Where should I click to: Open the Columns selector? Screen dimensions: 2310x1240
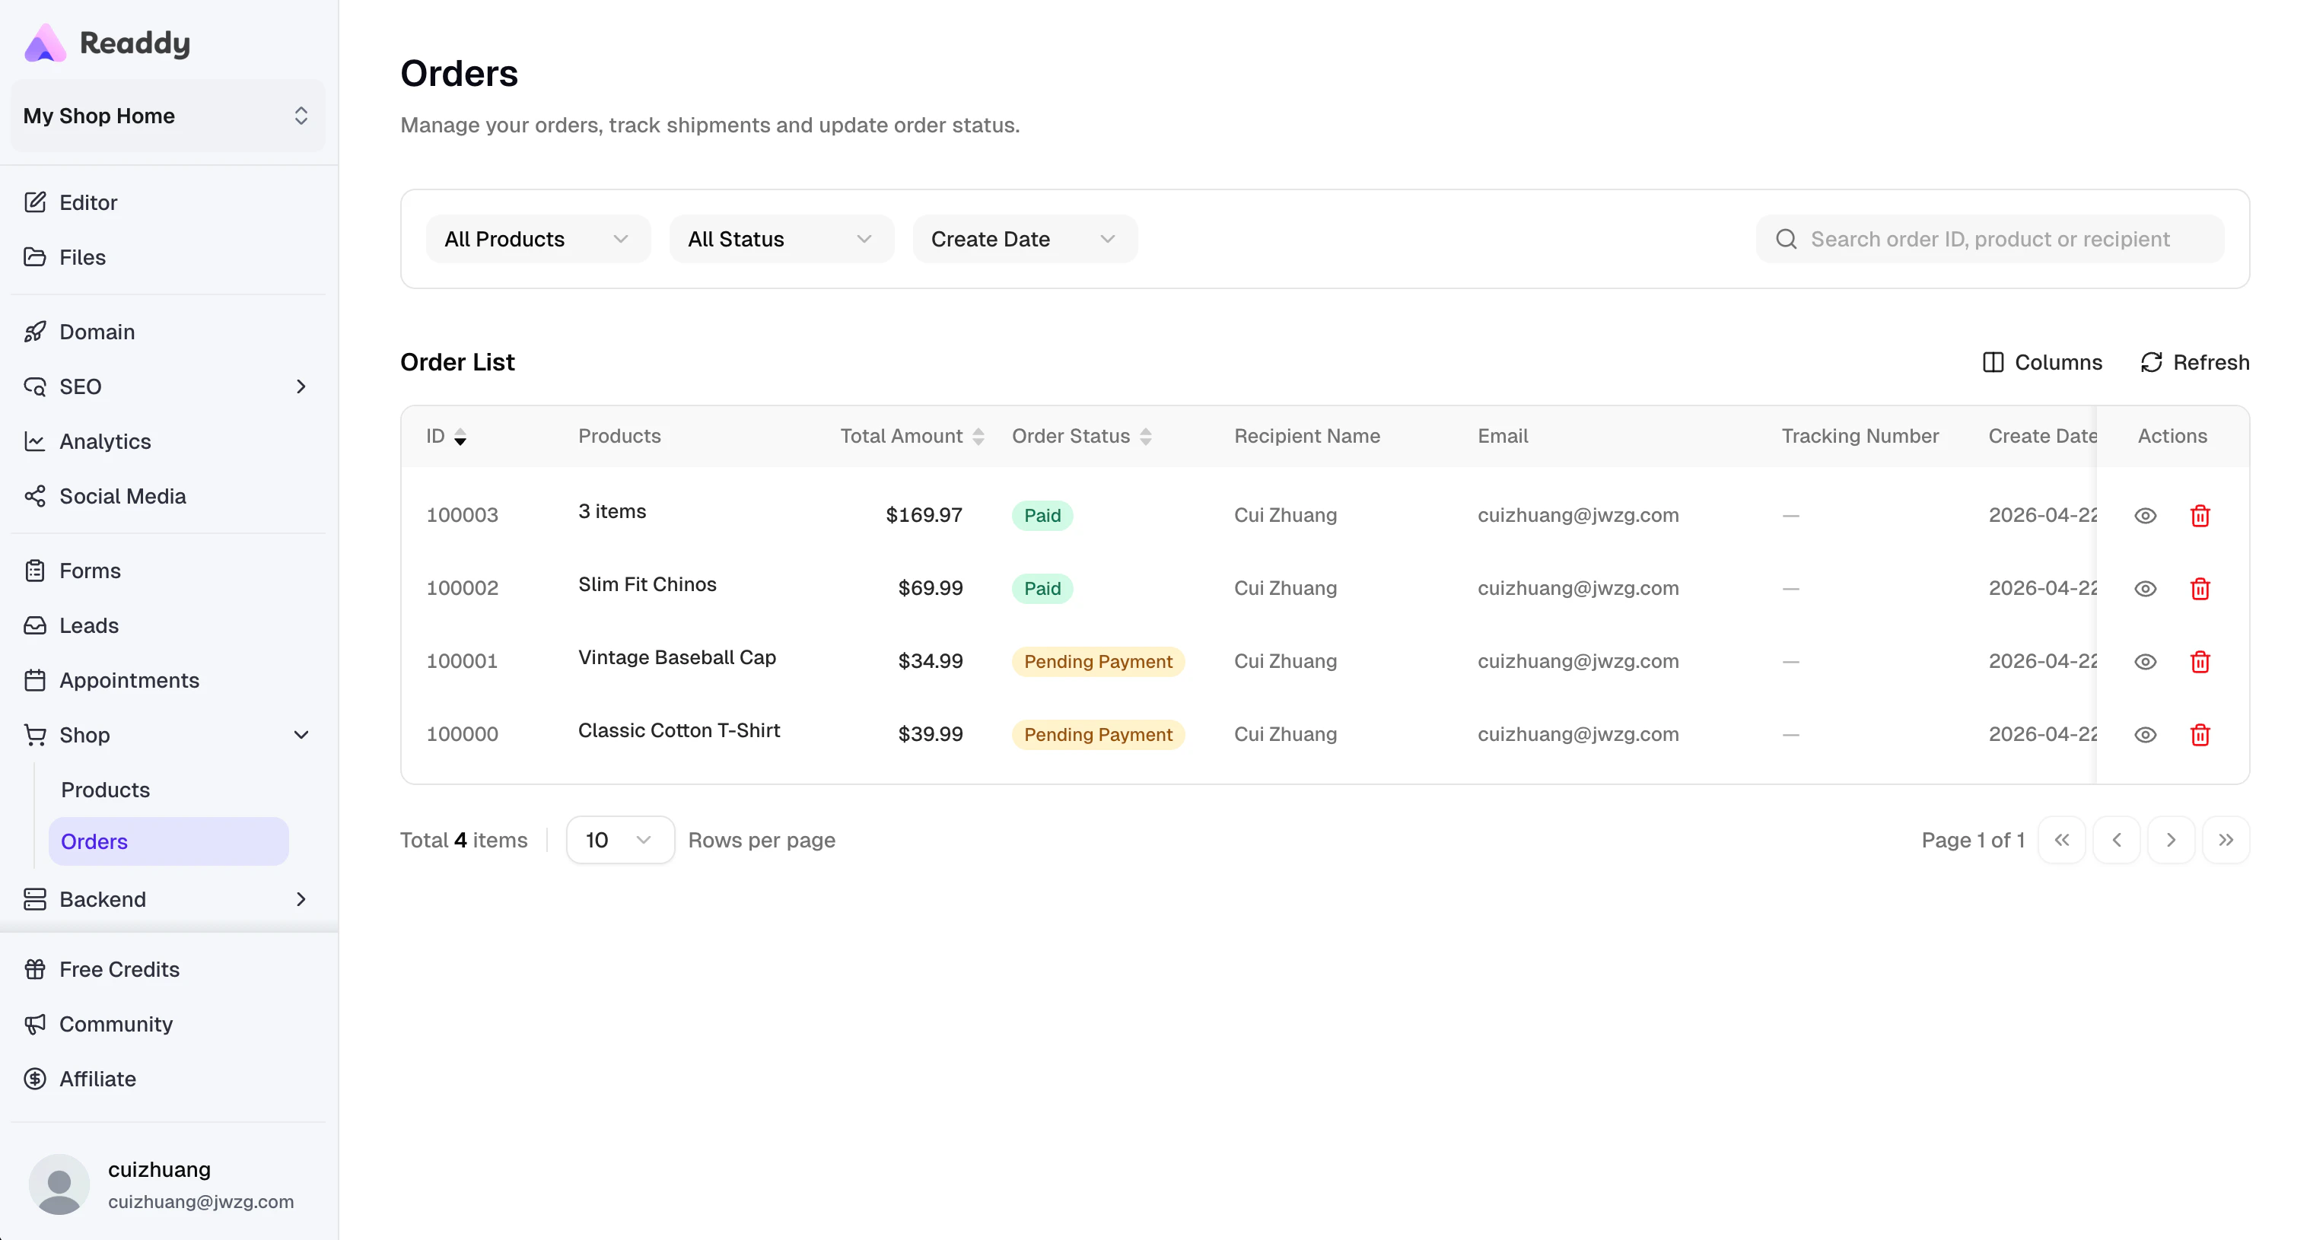tap(2042, 362)
